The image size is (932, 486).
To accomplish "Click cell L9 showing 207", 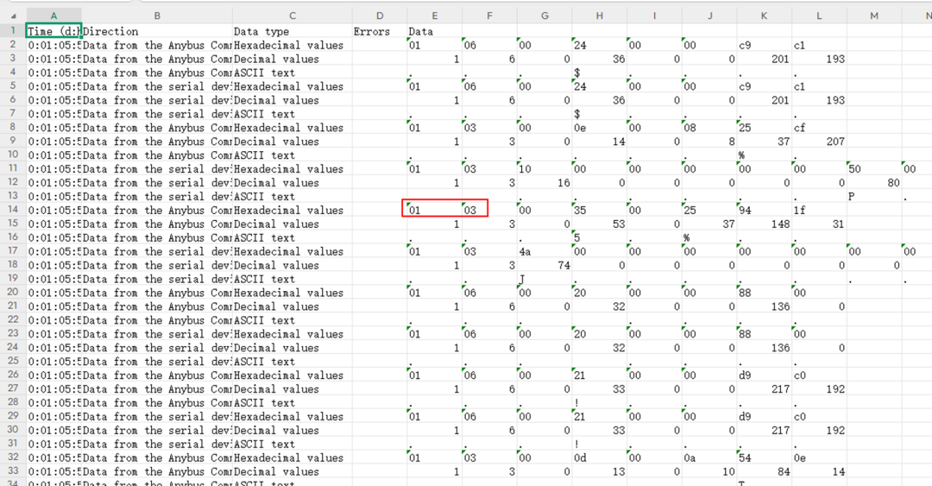I will [x=818, y=142].
